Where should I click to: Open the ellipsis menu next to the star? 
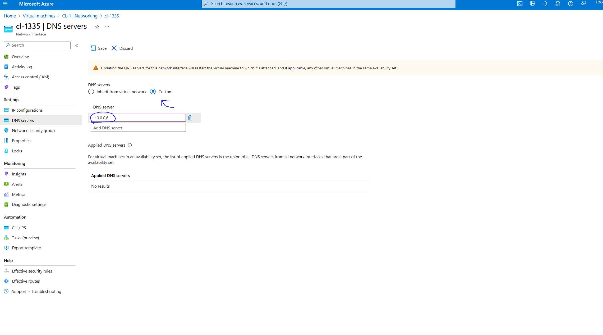point(107,26)
